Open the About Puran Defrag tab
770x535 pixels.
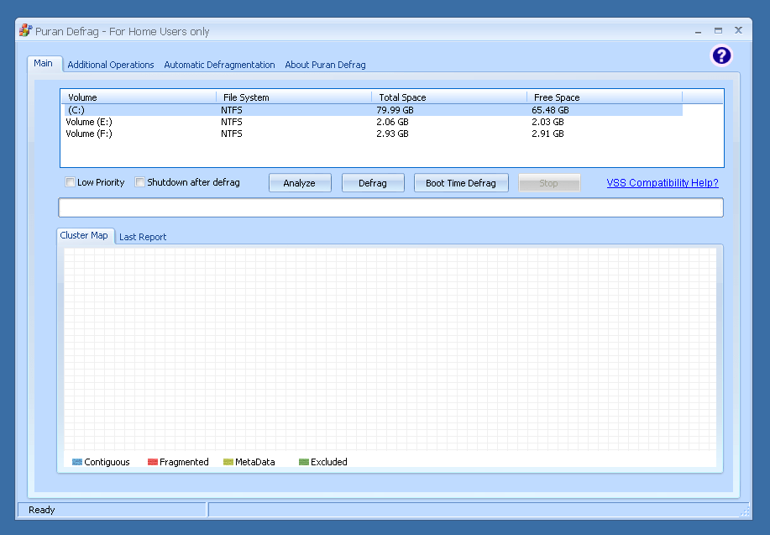325,65
